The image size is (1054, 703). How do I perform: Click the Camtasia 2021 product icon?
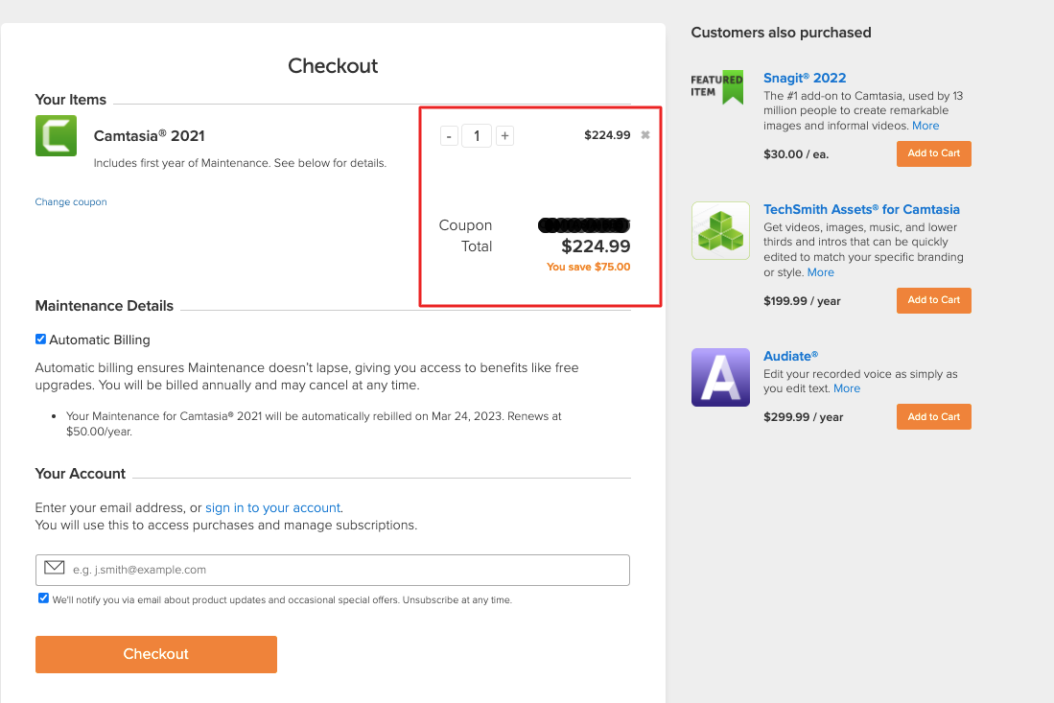click(x=55, y=135)
